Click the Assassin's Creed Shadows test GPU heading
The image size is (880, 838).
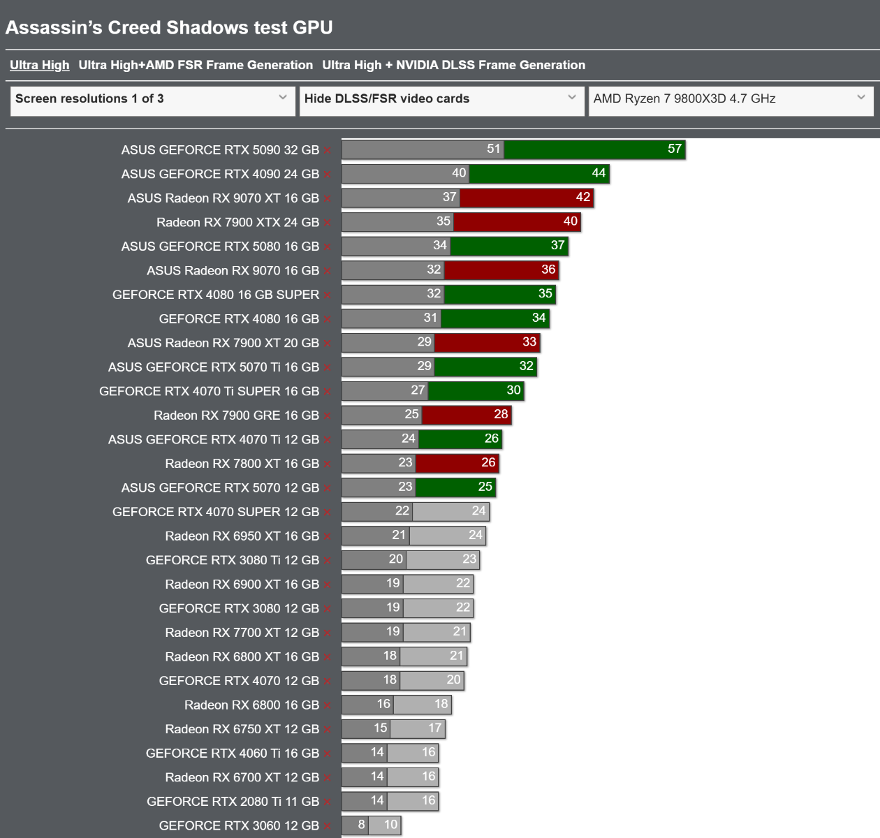pyautogui.click(x=169, y=28)
